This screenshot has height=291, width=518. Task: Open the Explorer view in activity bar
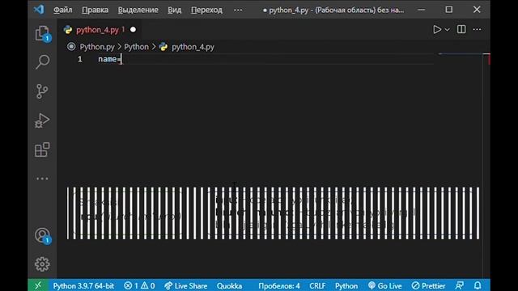coord(43,33)
